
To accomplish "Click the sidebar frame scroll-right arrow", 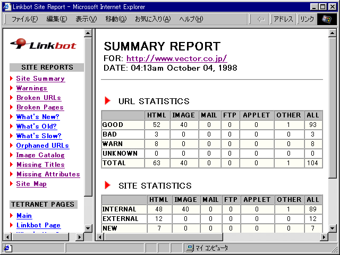I will (79, 237).
